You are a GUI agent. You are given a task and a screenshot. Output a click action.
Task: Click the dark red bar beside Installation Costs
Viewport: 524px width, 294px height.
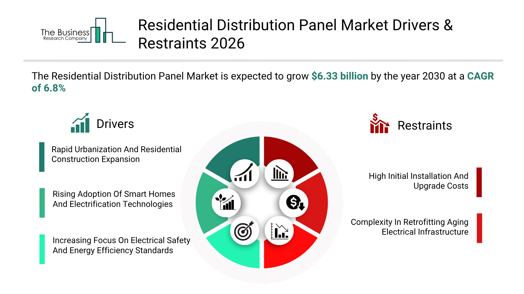point(479,182)
